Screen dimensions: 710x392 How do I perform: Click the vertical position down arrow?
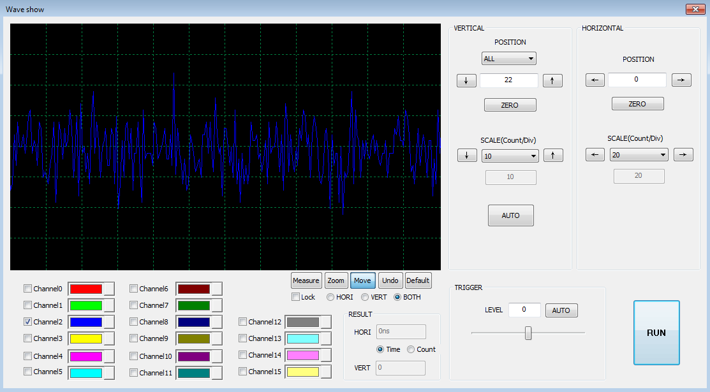coord(466,80)
